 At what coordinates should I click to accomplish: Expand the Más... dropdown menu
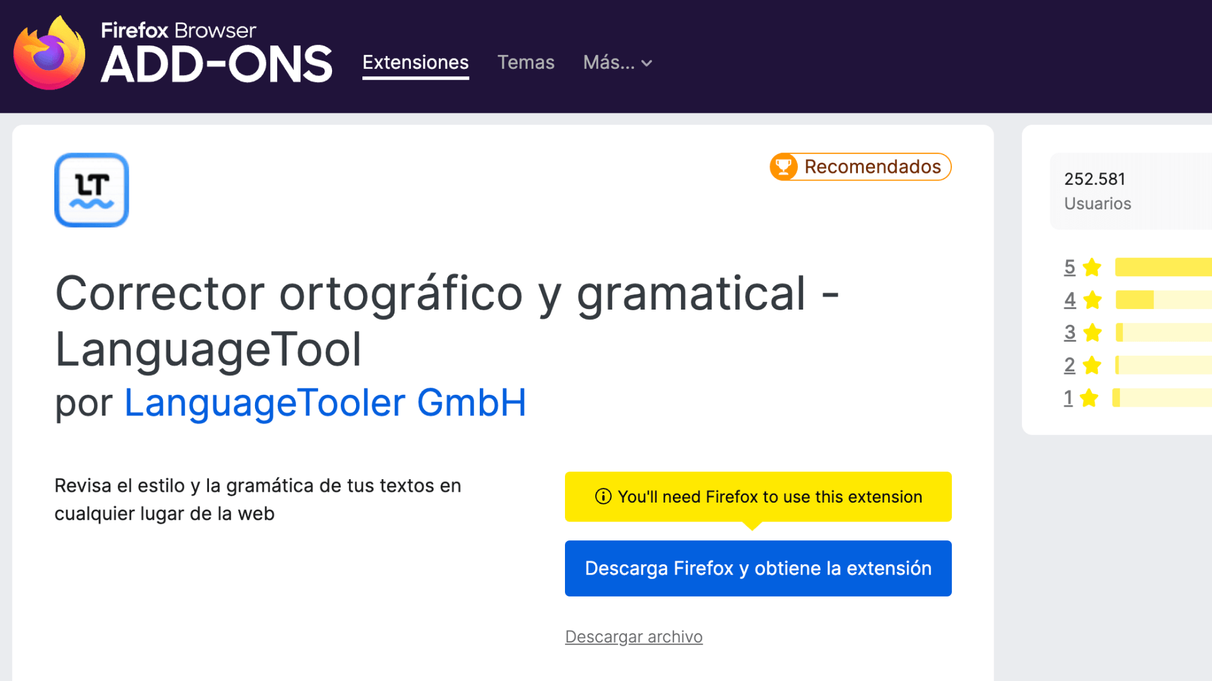[617, 62]
